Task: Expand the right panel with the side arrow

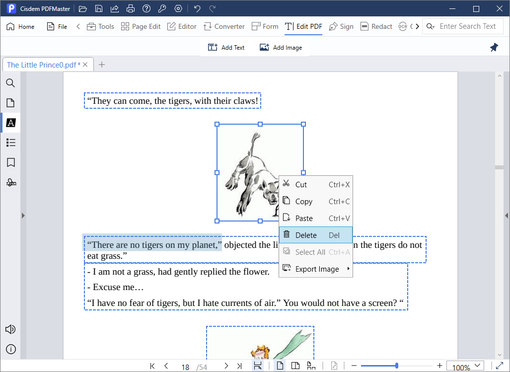Action: [x=507, y=215]
